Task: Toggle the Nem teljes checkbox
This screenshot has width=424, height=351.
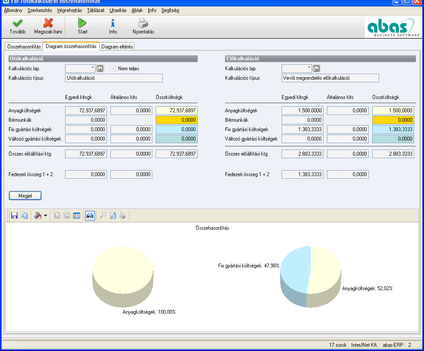Action: point(113,69)
